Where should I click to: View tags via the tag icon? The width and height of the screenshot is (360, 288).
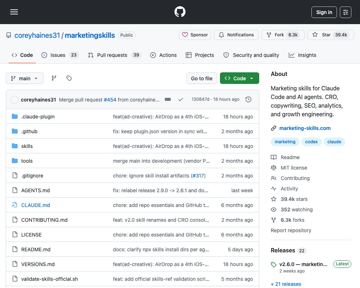(69, 78)
